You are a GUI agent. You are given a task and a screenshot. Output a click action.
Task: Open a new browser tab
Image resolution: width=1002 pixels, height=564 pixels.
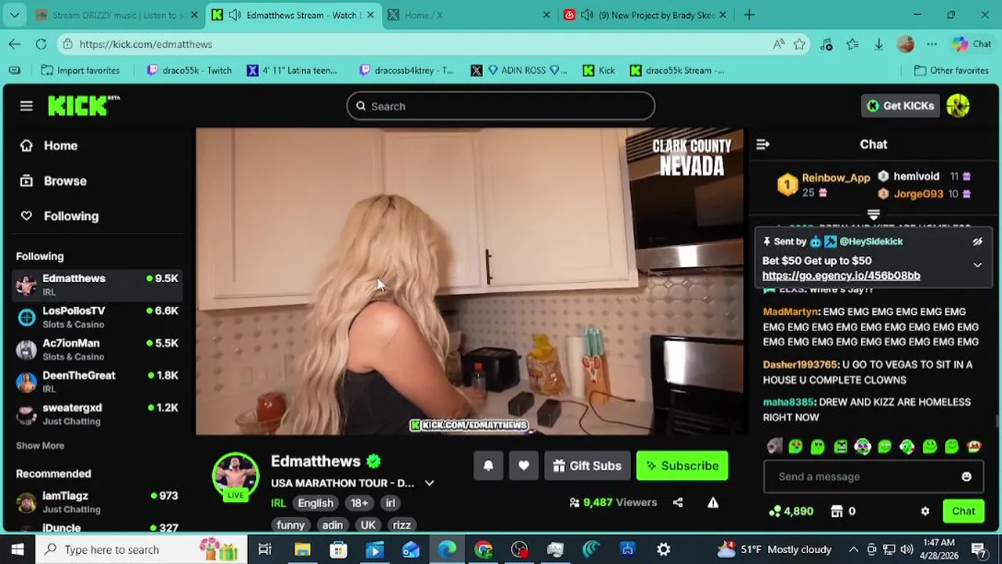(x=749, y=15)
